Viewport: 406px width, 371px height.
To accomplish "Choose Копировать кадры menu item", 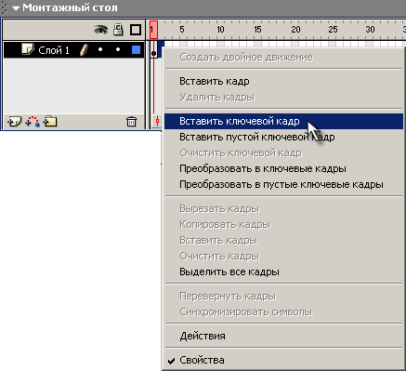I will (283, 225).
